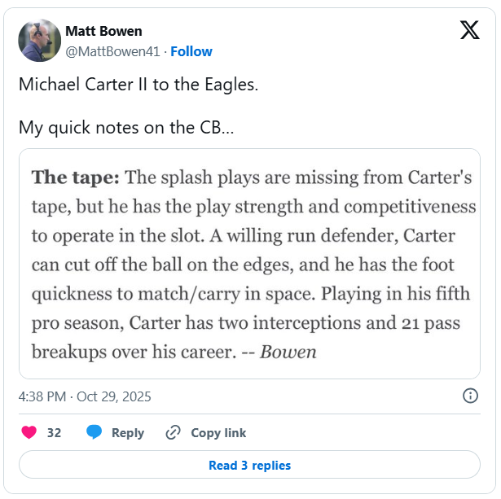This screenshot has height=499, width=501.
Task: Open the 4:38 PM Oct 29 timestamp
Action: pyautogui.click(x=85, y=397)
